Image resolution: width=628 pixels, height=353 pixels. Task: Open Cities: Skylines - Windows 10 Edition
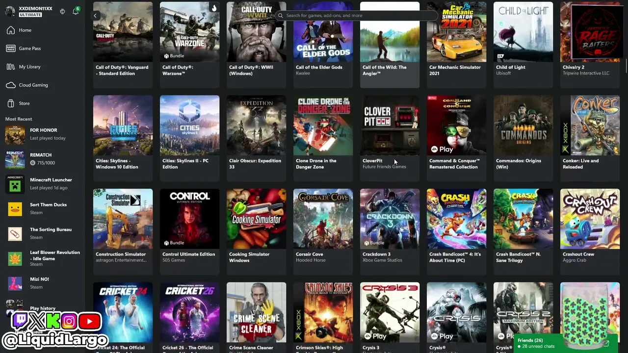point(123,138)
